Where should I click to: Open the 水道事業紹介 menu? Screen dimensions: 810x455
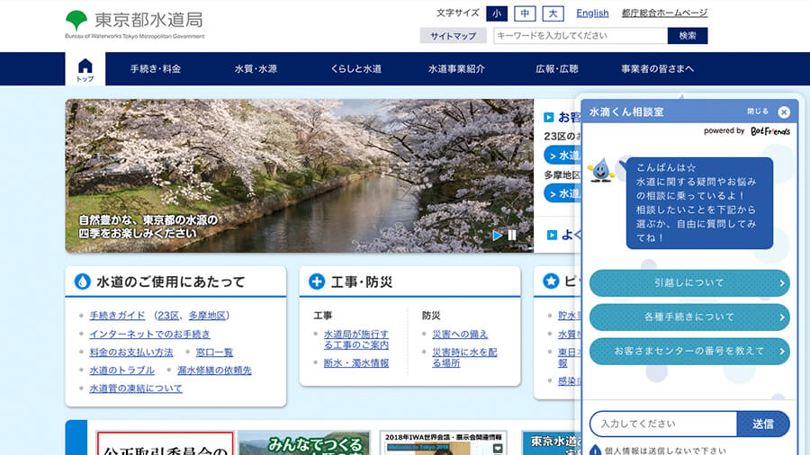click(456, 69)
